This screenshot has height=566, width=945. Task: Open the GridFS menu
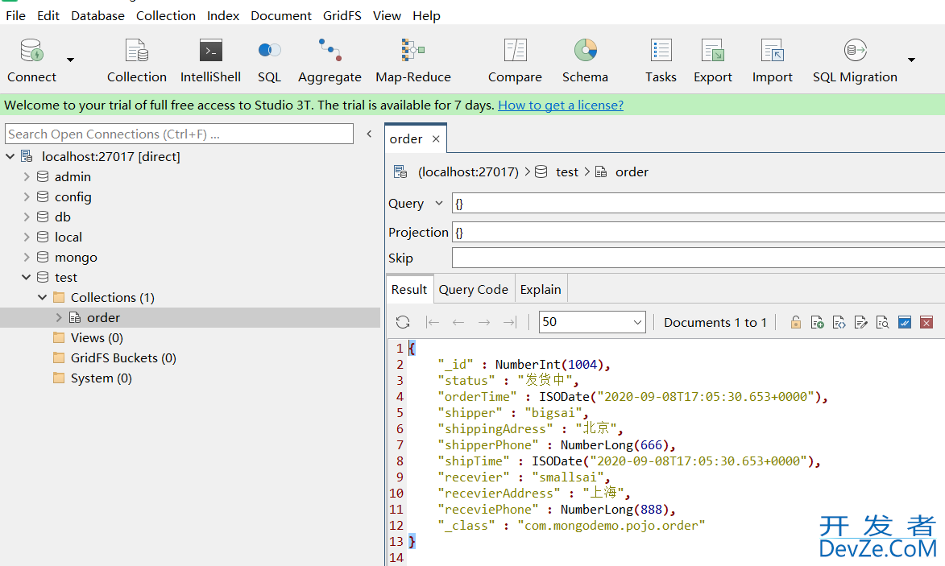tap(342, 15)
